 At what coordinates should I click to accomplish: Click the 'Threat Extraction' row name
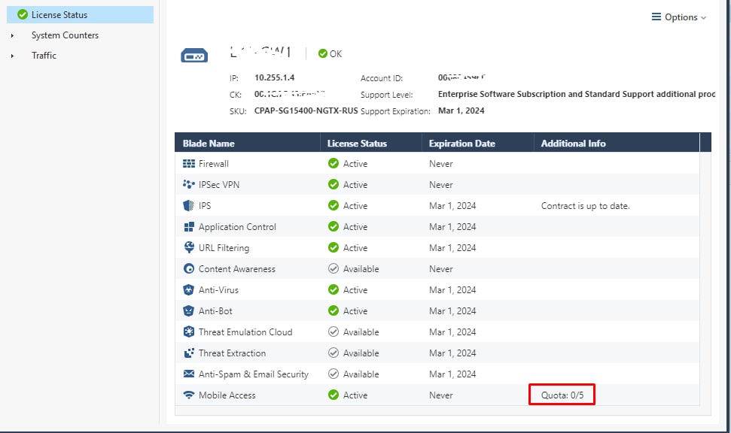(x=232, y=353)
